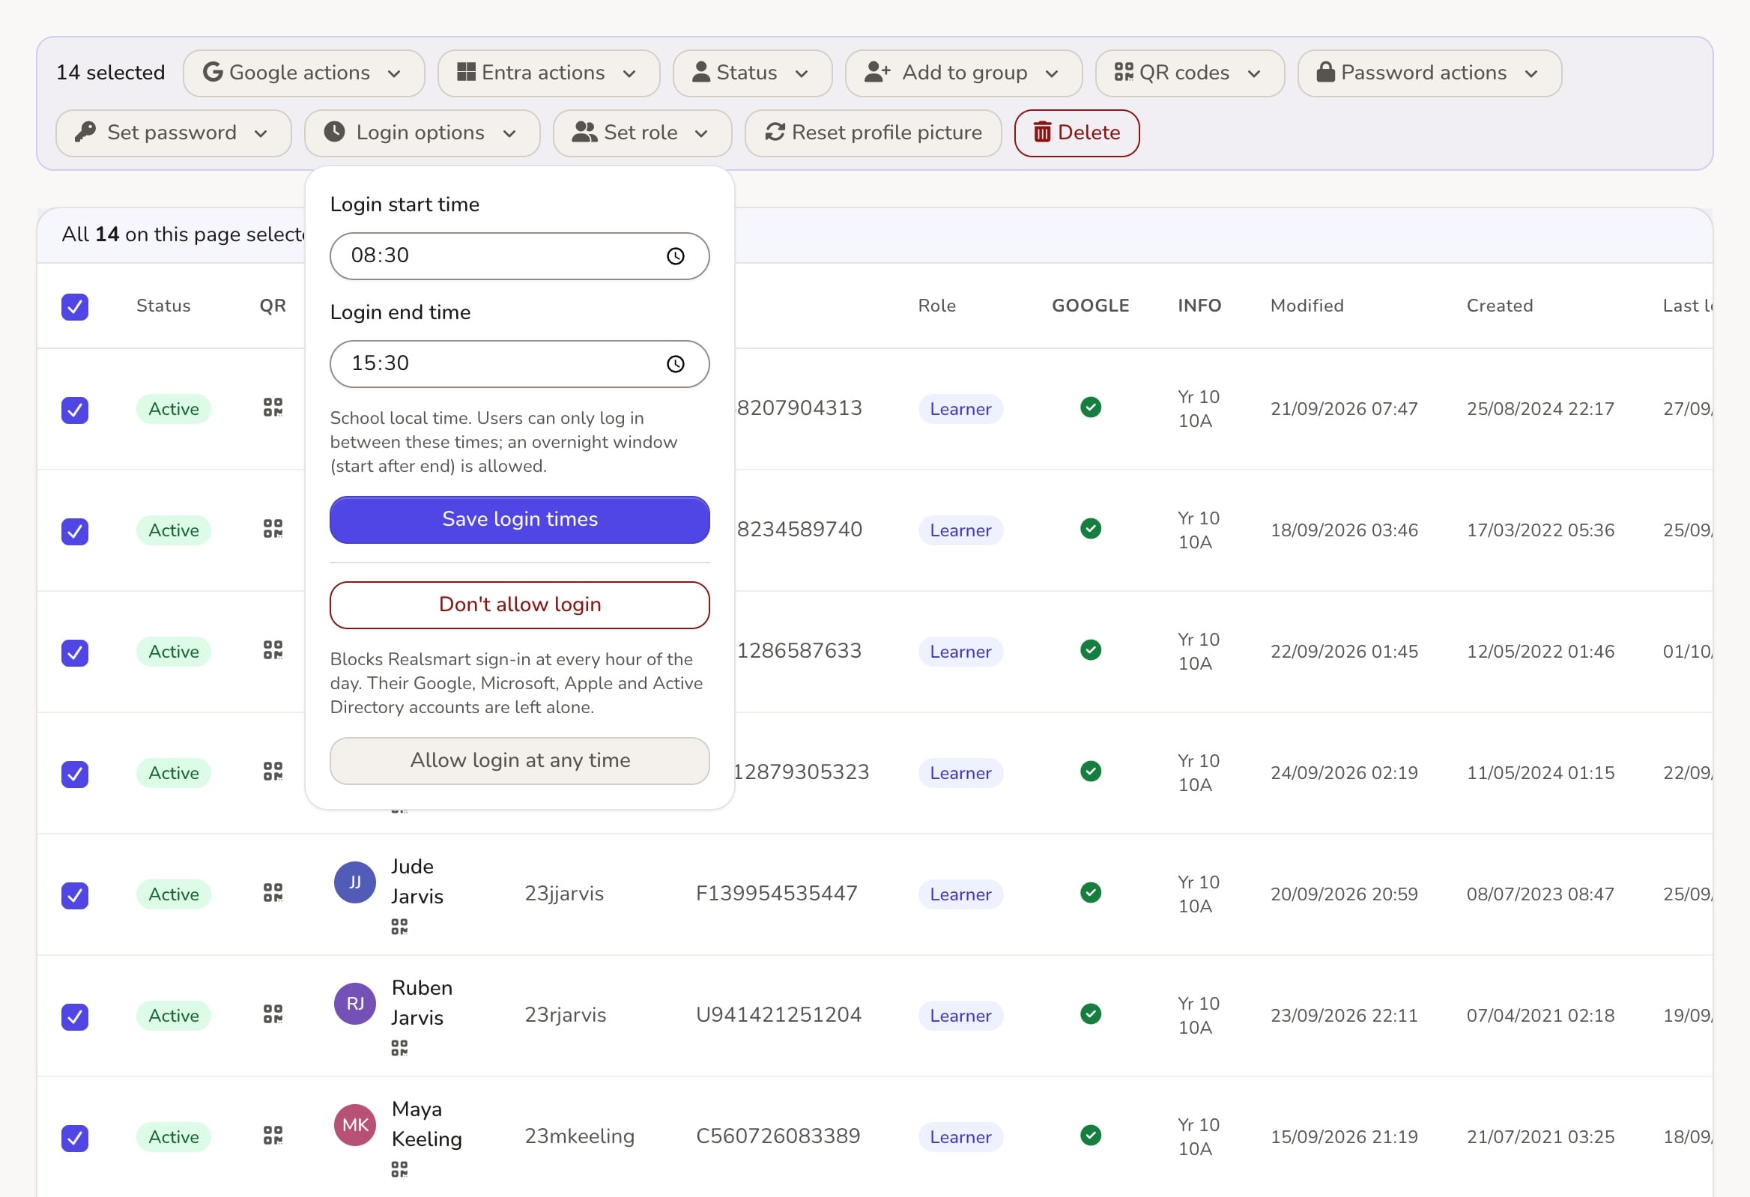Click Allow login at any time
The width and height of the screenshot is (1750, 1197).
[x=520, y=760]
